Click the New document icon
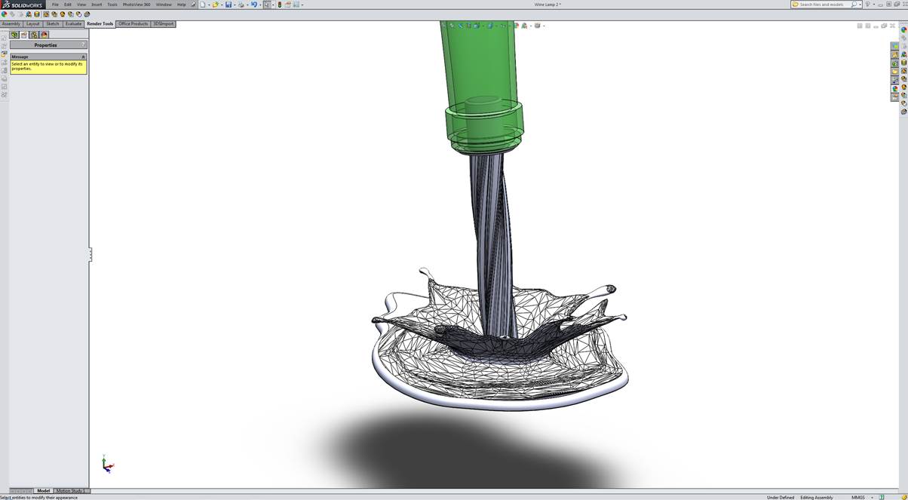The width and height of the screenshot is (908, 500). tap(202, 5)
